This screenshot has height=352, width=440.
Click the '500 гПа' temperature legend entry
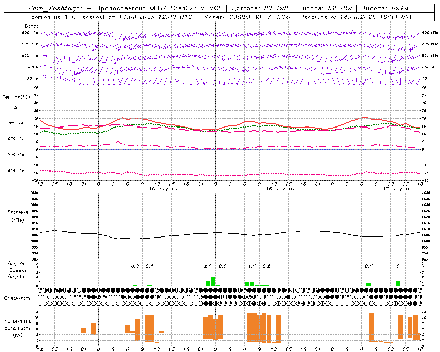pos(16,171)
